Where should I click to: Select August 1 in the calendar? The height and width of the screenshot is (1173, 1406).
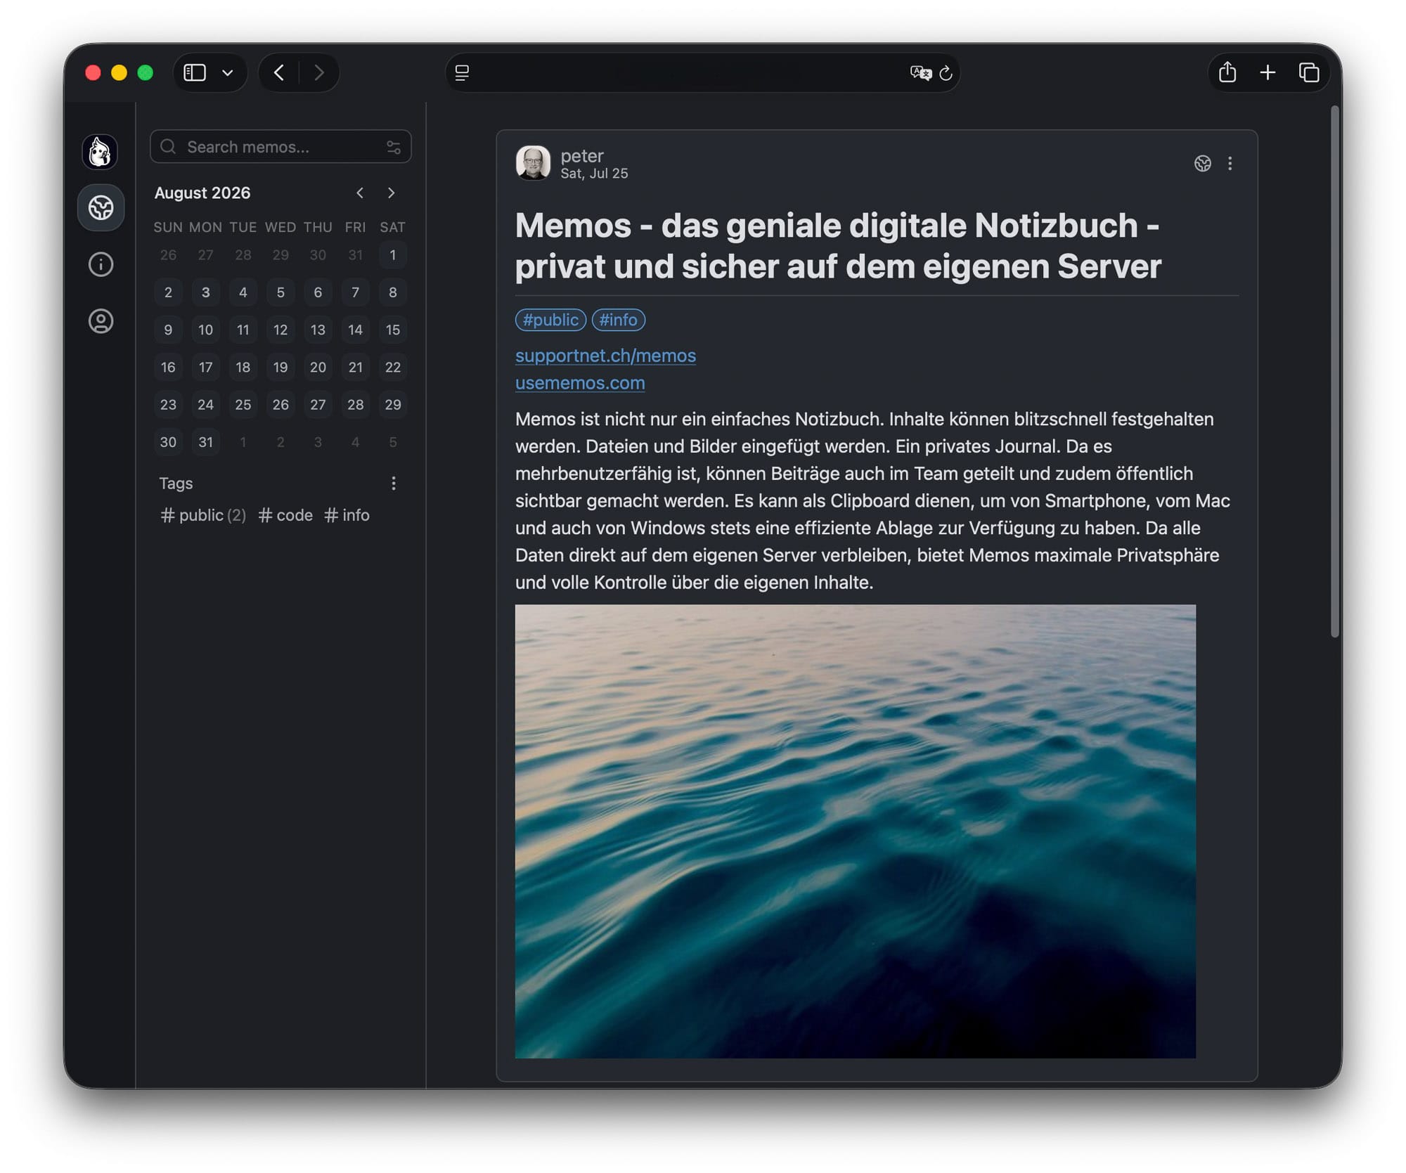click(393, 255)
